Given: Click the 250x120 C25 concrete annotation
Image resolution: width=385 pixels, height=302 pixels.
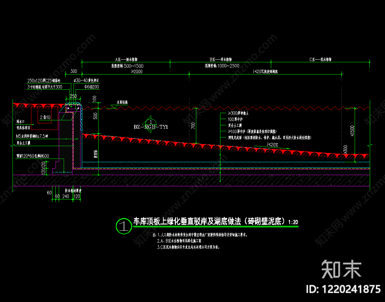Looking at the screenshot, I should click(44, 80).
